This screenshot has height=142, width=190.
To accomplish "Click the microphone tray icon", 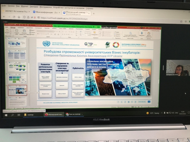I will 164,113.
